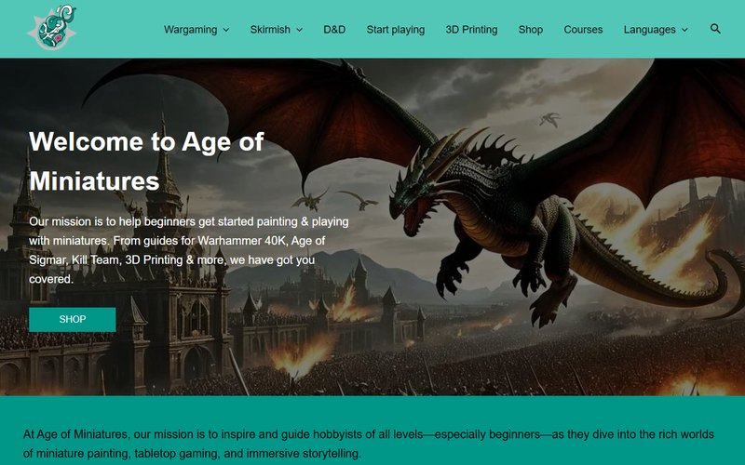Open the Skirmish menu item
The width and height of the screenshot is (745, 465).
click(270, 30)
